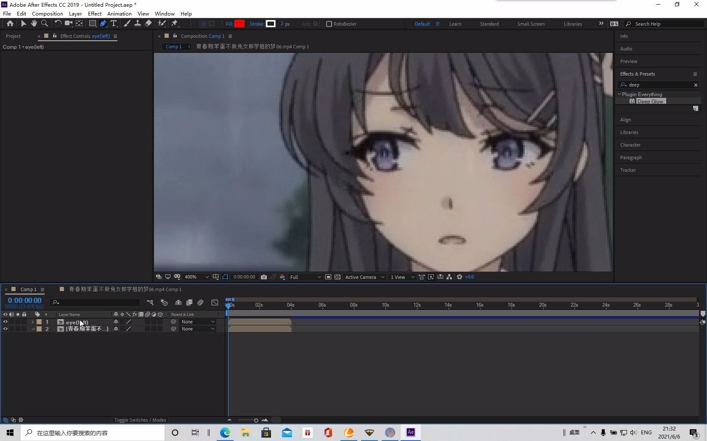Toggle mask and shape path visibility

click(225, 277)
